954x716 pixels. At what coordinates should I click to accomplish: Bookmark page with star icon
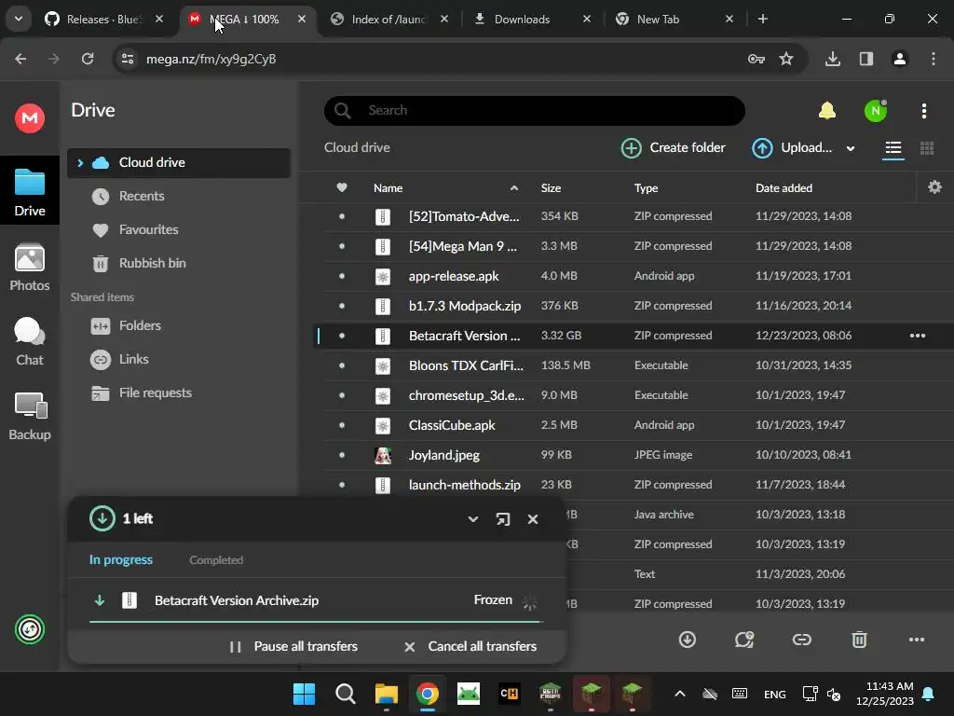point(786,59)
